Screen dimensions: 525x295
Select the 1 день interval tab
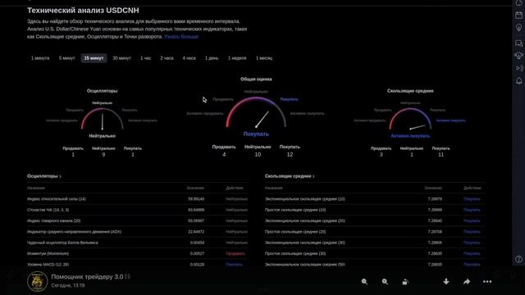pos(212,58)
